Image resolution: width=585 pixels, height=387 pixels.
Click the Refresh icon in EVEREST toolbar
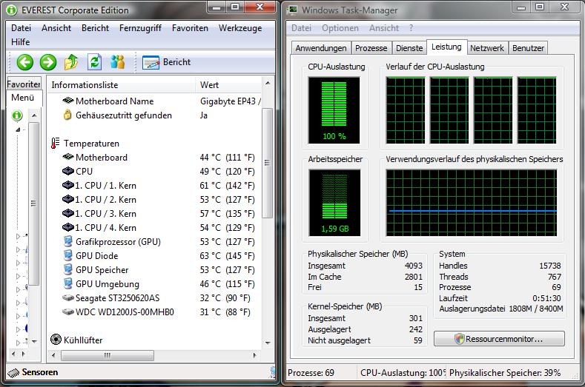point(94,62)
